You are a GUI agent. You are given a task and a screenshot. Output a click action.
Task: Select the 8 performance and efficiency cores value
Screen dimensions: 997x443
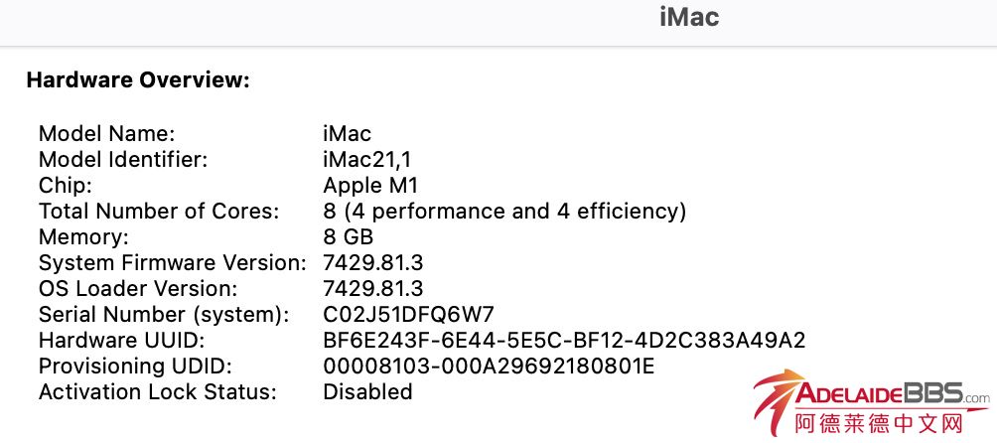(504, 211)
